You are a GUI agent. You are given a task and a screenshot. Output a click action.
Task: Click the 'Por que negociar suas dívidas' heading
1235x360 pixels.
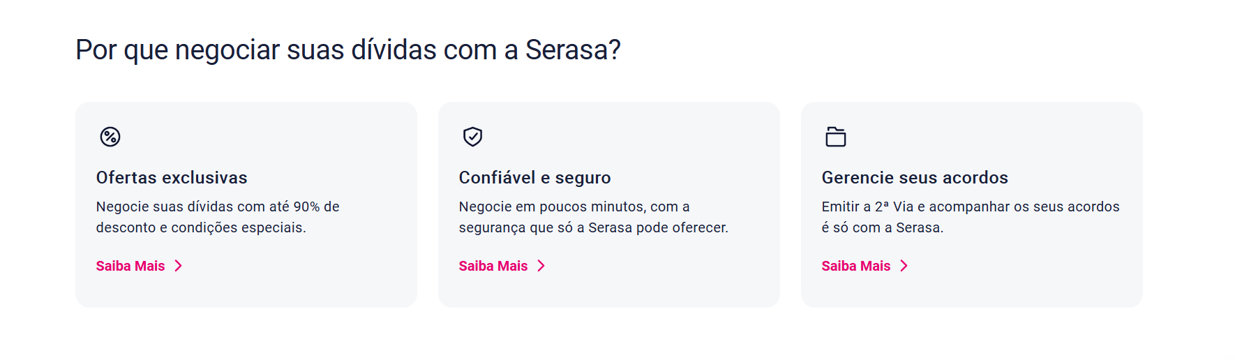(x=347, y=50)
